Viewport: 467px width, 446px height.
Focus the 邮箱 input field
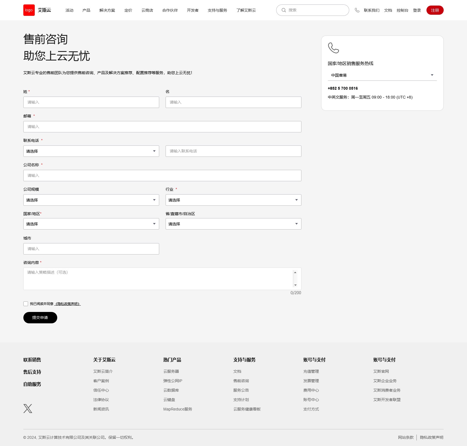(162, 127)
